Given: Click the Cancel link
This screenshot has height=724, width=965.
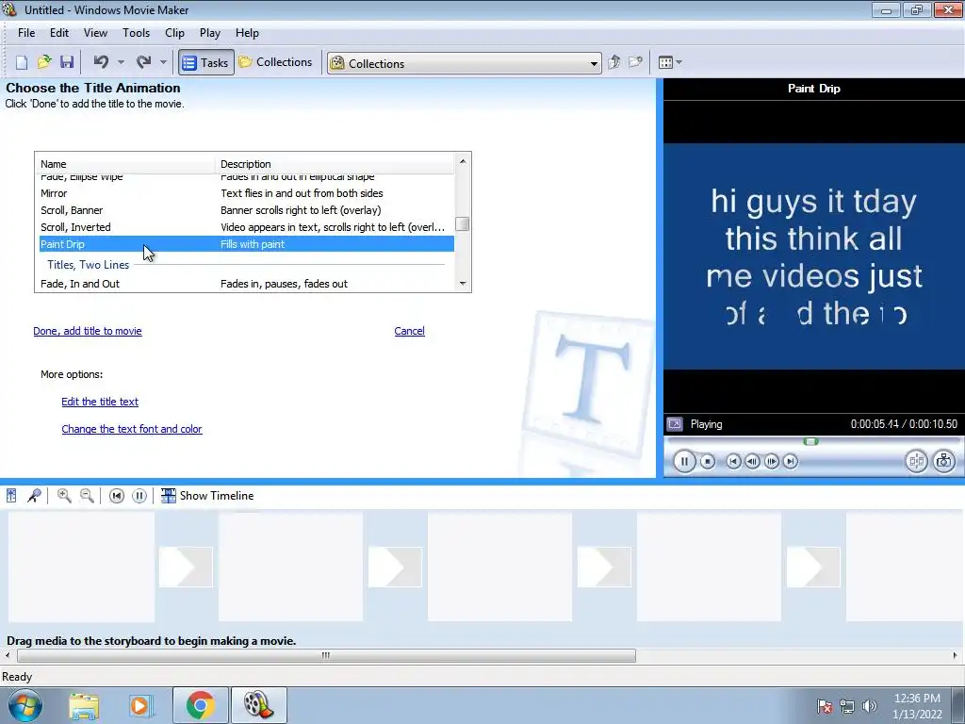Looking at the screenshot, I should [x=409, y=331].
